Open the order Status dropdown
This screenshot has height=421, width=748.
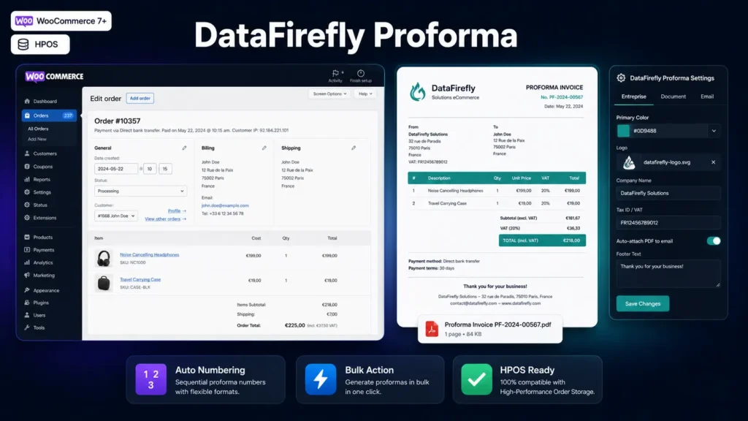(140, 191)
